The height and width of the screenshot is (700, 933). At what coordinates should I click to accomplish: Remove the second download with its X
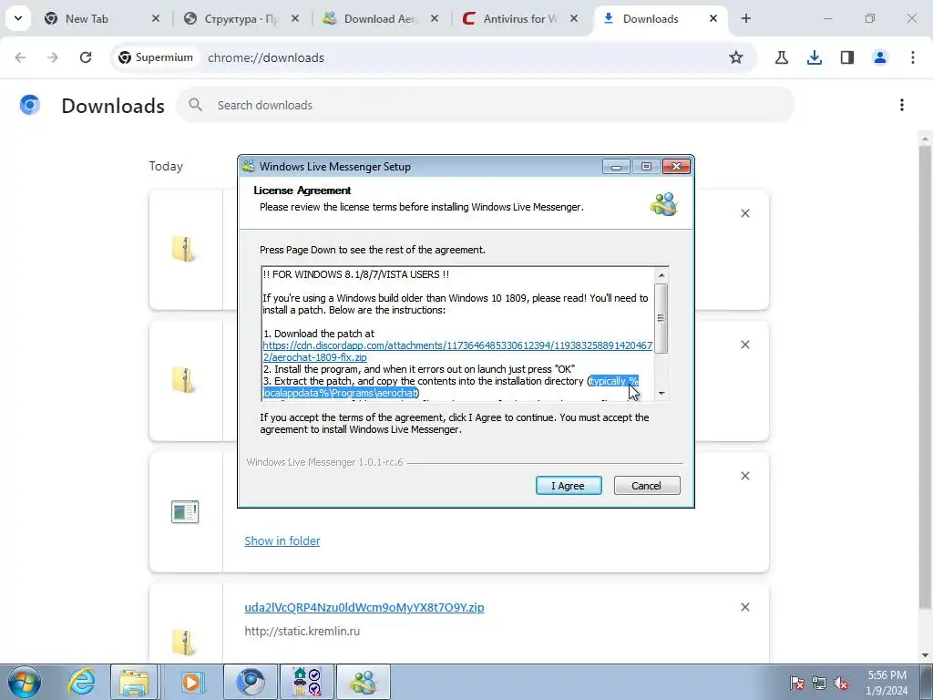[x=745, y=345]
